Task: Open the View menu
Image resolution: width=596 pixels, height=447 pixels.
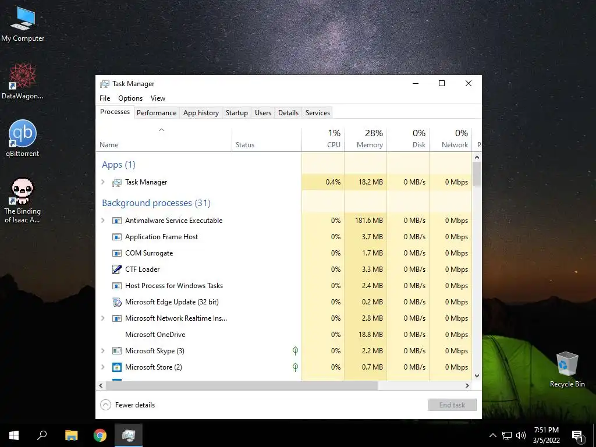Action: coord(158,98)
